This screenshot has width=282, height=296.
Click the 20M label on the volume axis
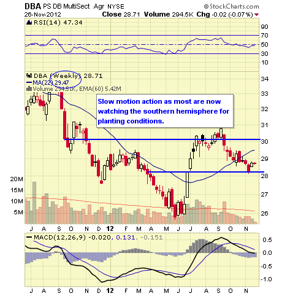coord(17,179)
